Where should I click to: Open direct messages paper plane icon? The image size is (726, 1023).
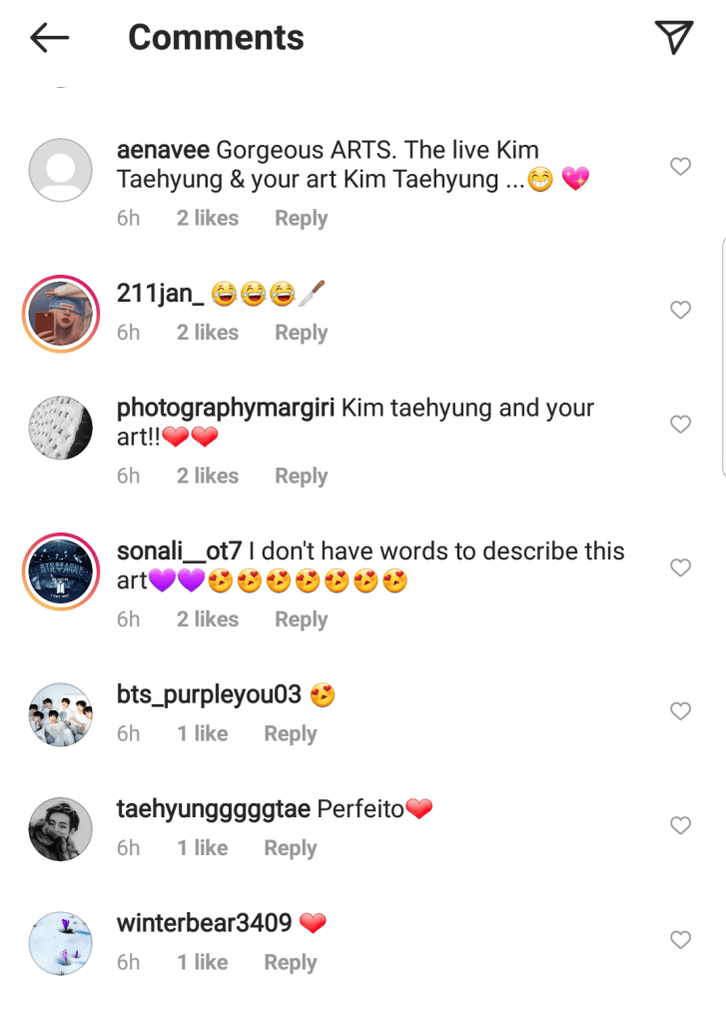pos(674,37)
